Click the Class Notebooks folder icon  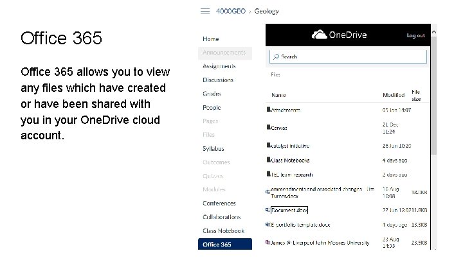268,160
